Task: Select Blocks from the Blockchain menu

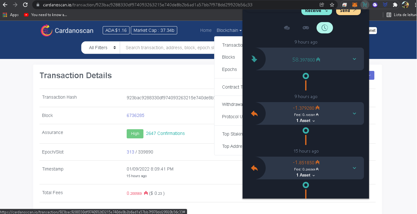Action: 229,57
